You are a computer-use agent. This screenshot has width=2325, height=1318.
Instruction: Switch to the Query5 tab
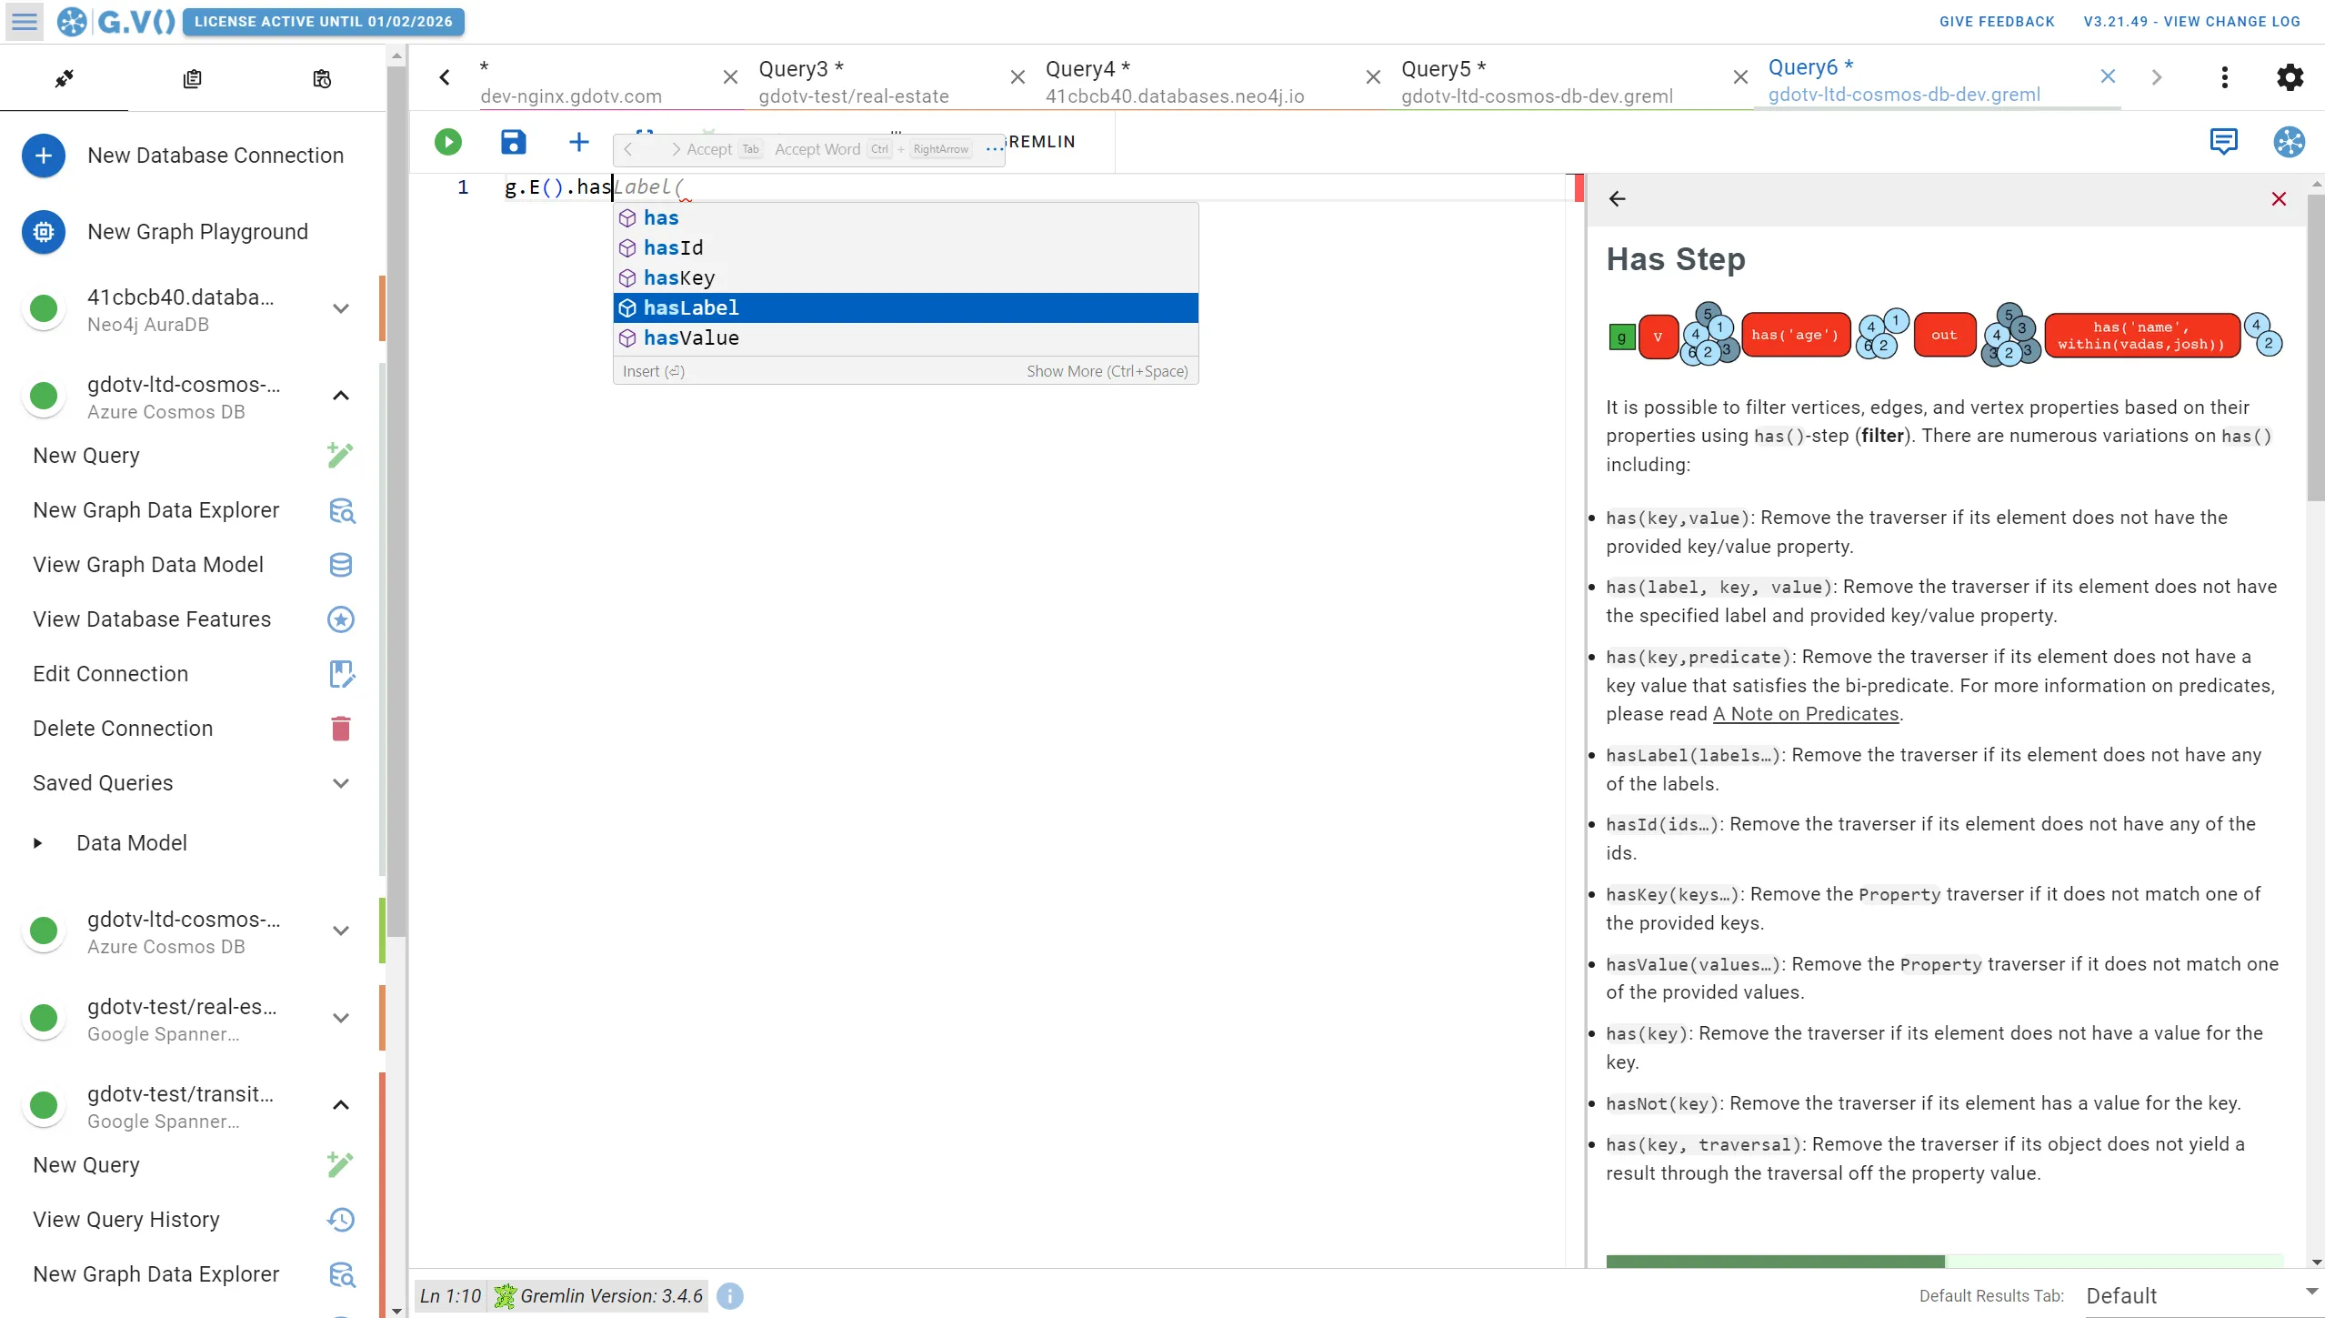(1537, 81)
